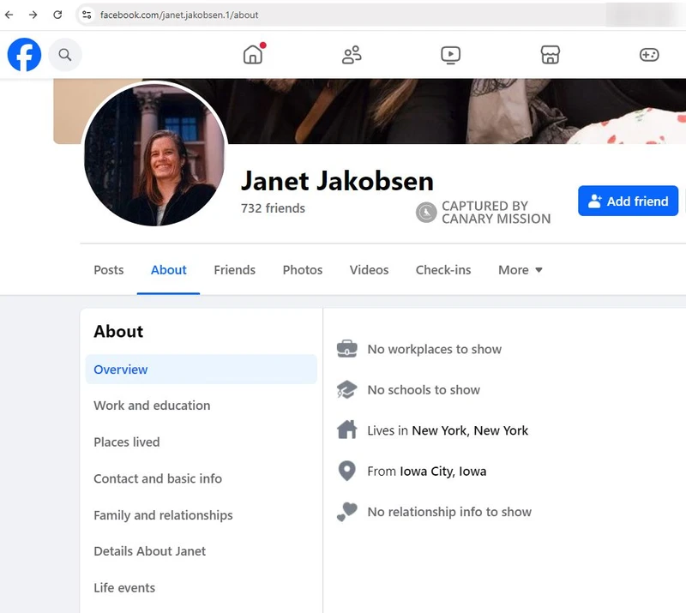Select the location pin next to Iowa City
Screen dimensions: 686x613
[346, 471]
